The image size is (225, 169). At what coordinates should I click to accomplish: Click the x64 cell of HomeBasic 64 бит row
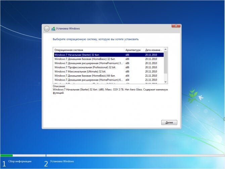(x=127, y=76)
